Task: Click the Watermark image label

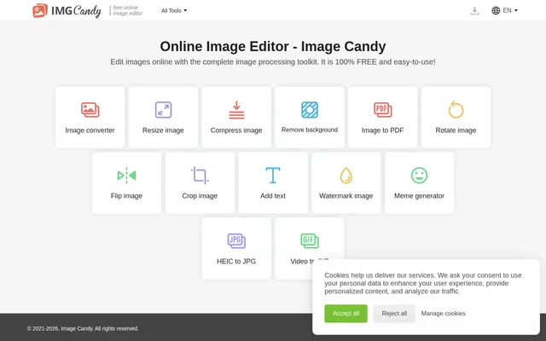Action: 346,195
